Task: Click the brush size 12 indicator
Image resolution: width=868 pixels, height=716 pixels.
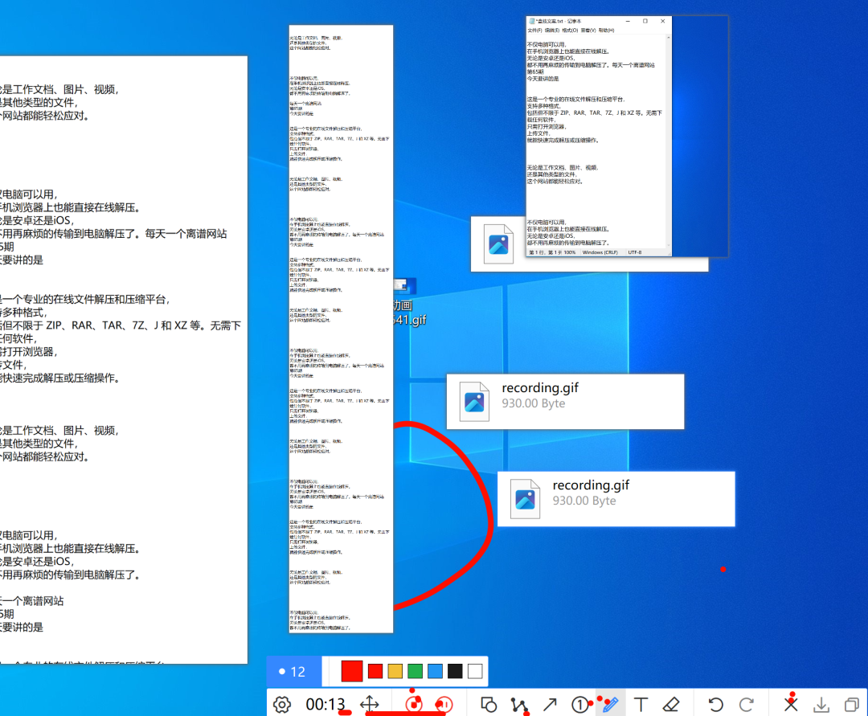Action: (293, 671)
